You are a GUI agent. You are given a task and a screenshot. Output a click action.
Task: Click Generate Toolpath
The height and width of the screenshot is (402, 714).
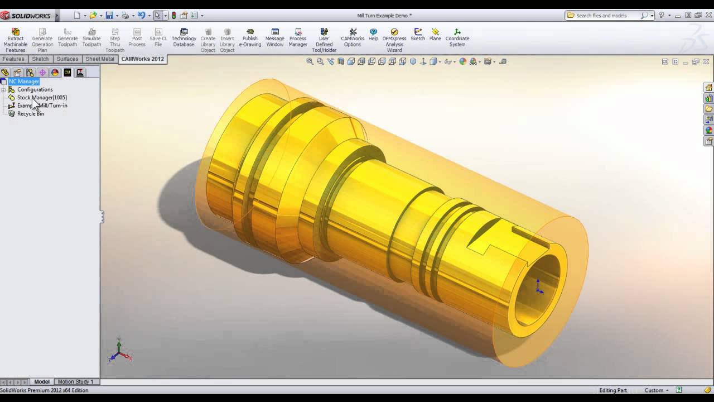pos(67,37)
